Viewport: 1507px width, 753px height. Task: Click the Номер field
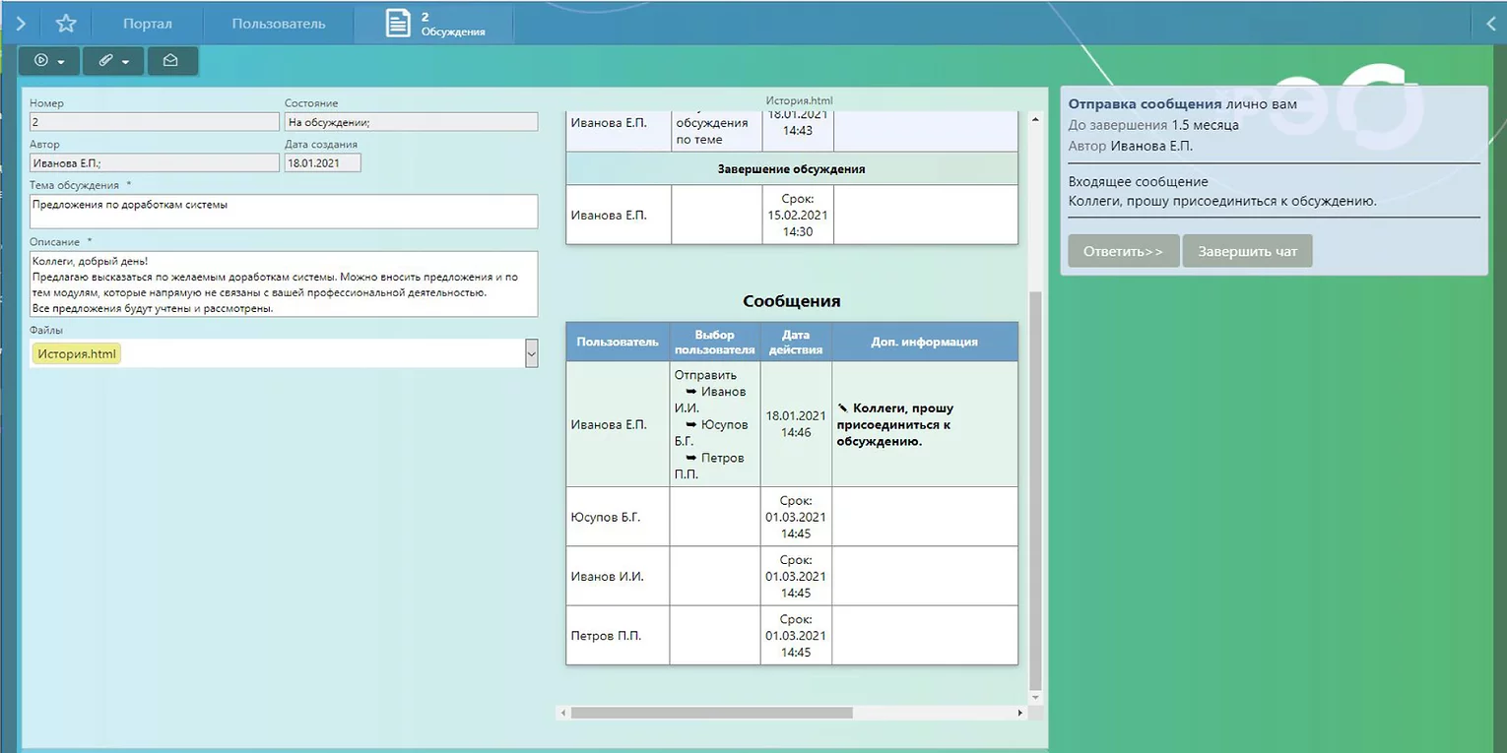coord(155,122)
